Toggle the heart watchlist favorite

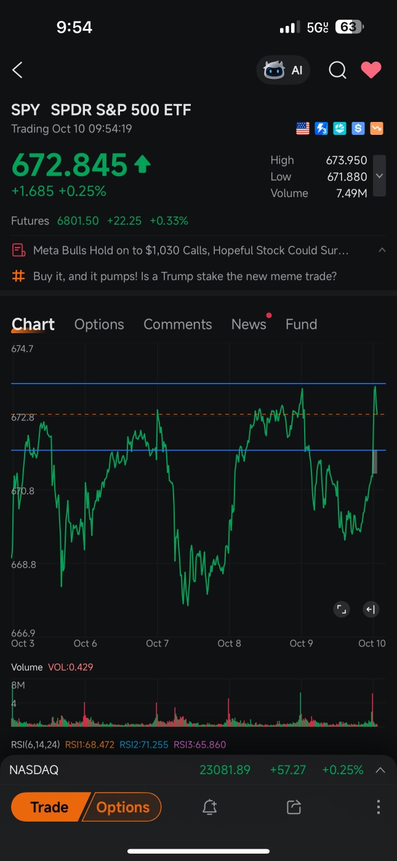pyautogui.click(x=371, y=70)
